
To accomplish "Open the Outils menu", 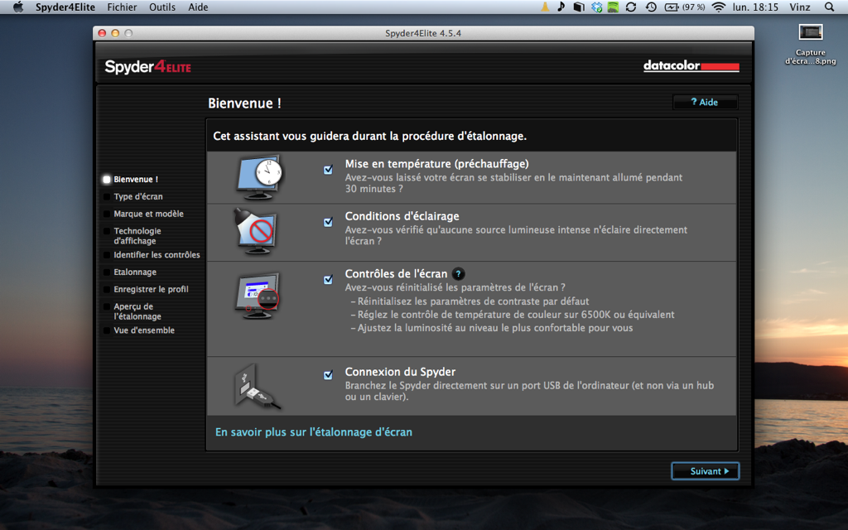I will 162,7.
